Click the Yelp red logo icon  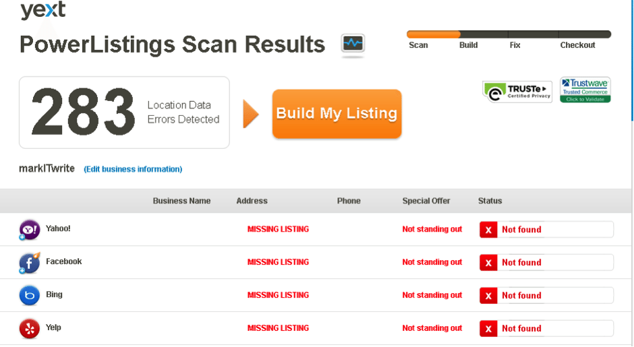[30, 328]
